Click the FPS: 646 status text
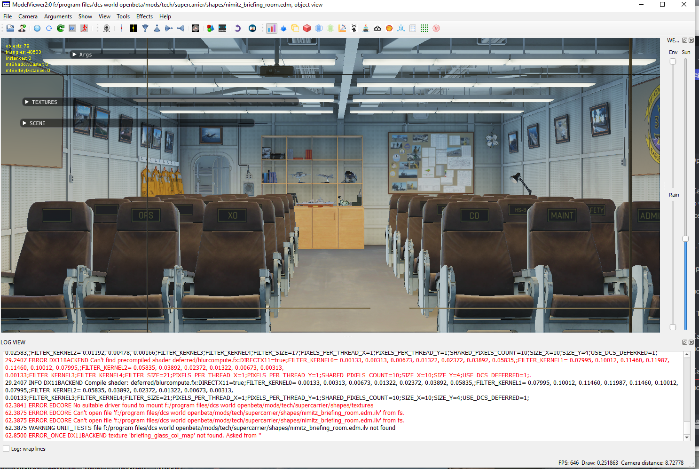Viewport: 699px width, 469px height. 569,463
